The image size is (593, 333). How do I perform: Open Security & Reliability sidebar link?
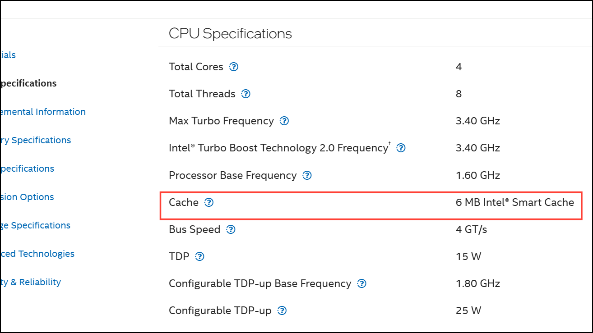click(30, 282)
